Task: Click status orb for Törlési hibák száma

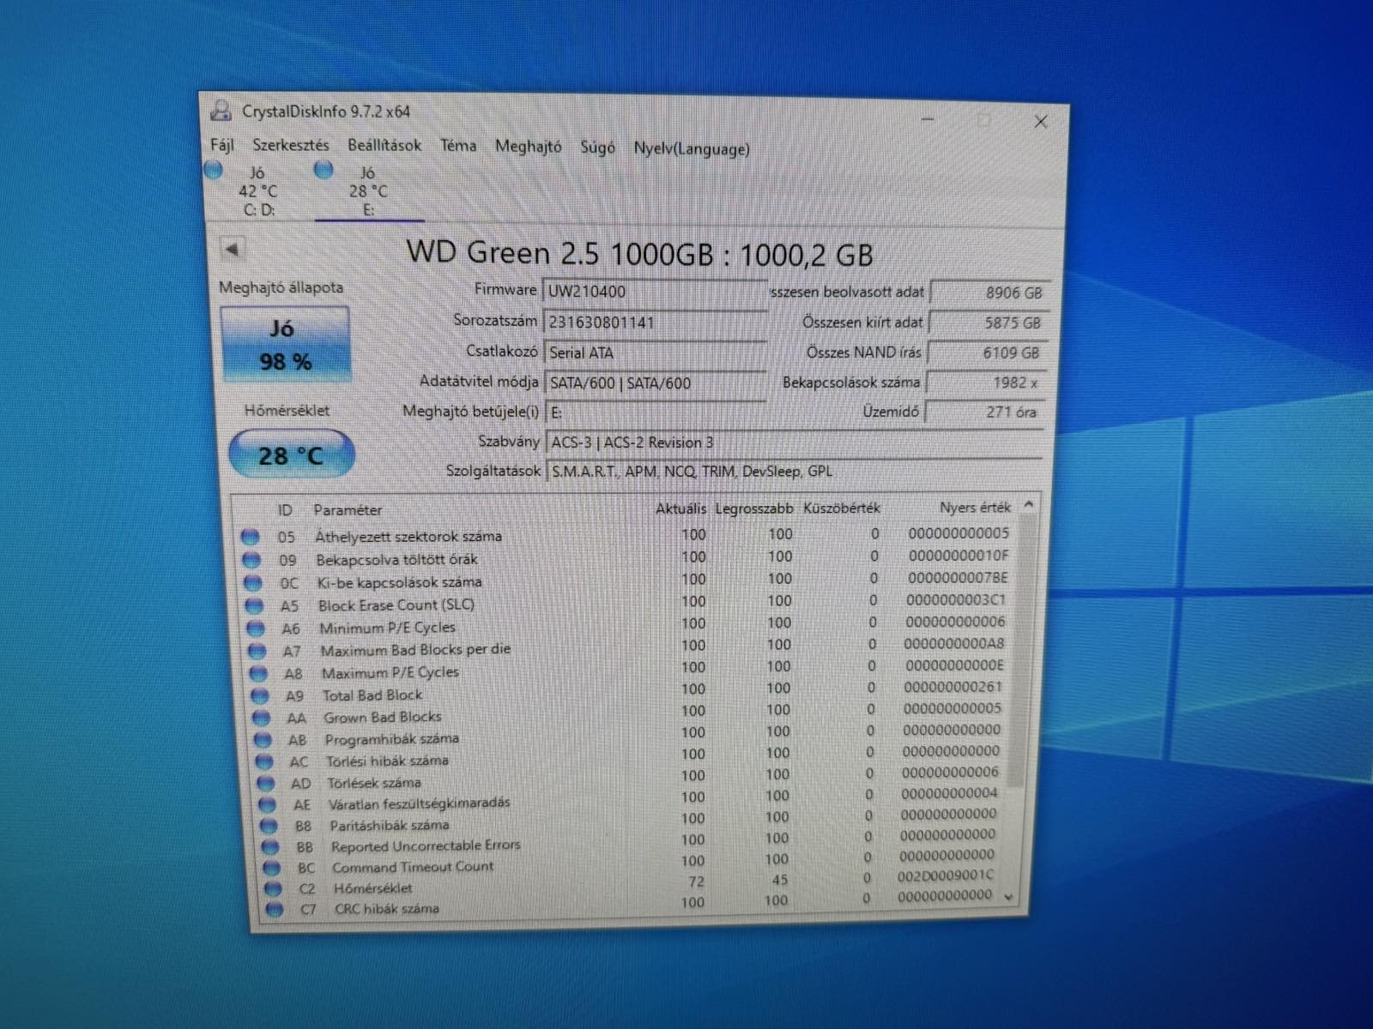Action: pos(264,761)
